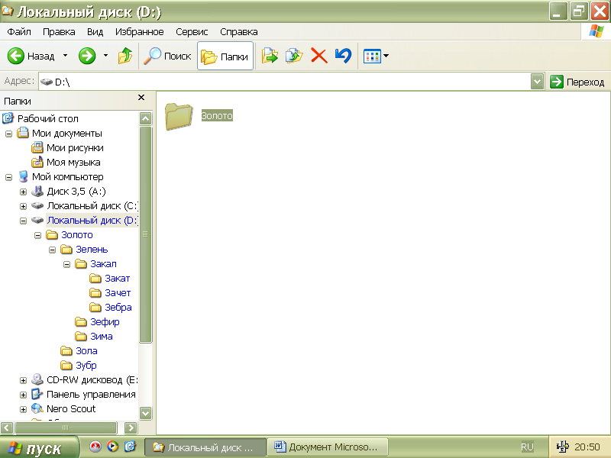The width and height of the screenshot is (611, 458).
Task: Go up one folder level
Action: (x=125, y=56)
